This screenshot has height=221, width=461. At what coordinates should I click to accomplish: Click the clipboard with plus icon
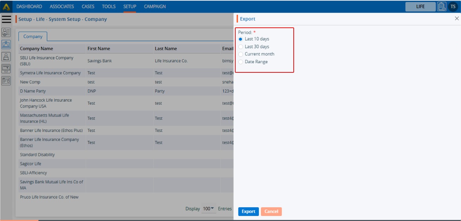click(x=442, y=7)
